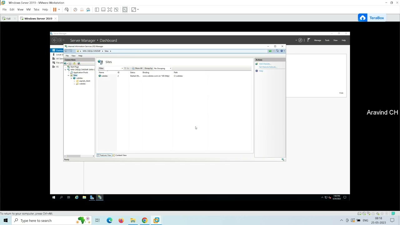Viewport: 400px width, 225px height.
Task: Expand the aspnet_client folder node
Action: 74,81
